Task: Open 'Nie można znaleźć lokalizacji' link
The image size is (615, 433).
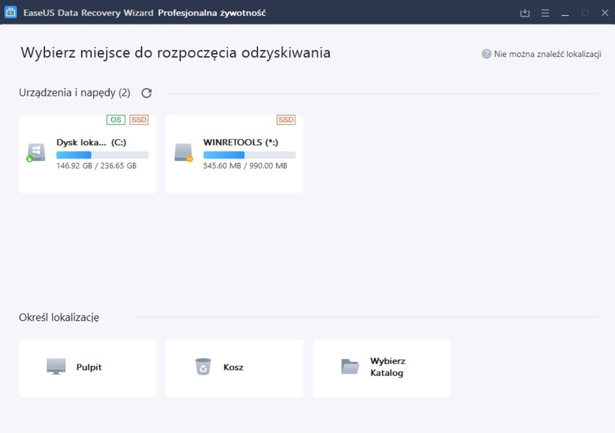Action: click(x=547, y=54)
